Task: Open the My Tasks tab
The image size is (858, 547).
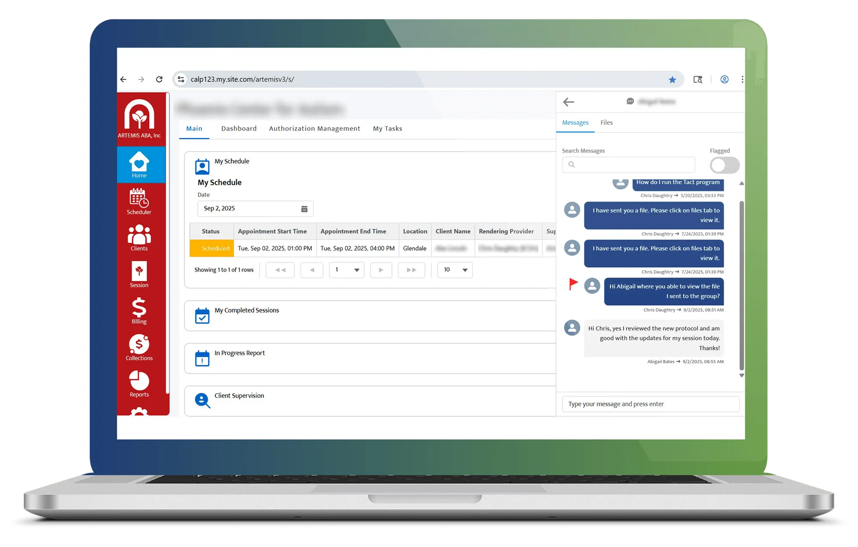Action: tap(387, 129)
